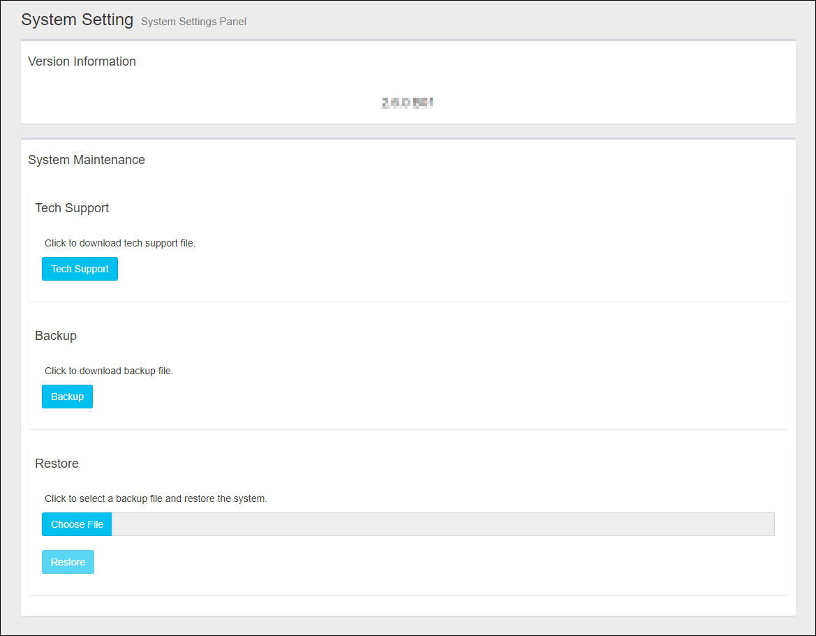
Task: Click the 'select a backup file' instruction text
Action: click(156, 499)
